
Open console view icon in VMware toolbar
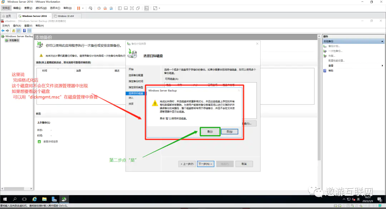pos(147,8)
